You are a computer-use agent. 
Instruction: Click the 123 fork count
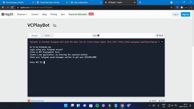[162, 101]
